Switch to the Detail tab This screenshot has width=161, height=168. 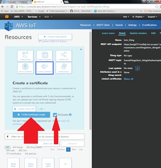(x=122, y=33)
